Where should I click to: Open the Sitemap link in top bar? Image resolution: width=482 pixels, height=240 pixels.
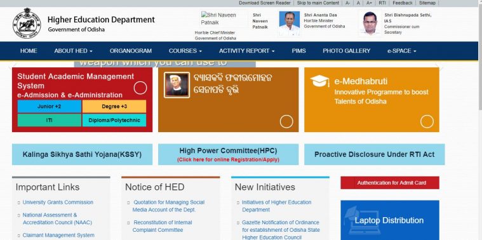[427, 3]
